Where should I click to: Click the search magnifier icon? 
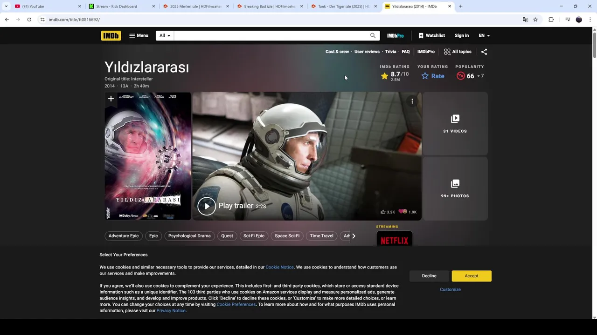pyautogui.click(x=373, y=35)
